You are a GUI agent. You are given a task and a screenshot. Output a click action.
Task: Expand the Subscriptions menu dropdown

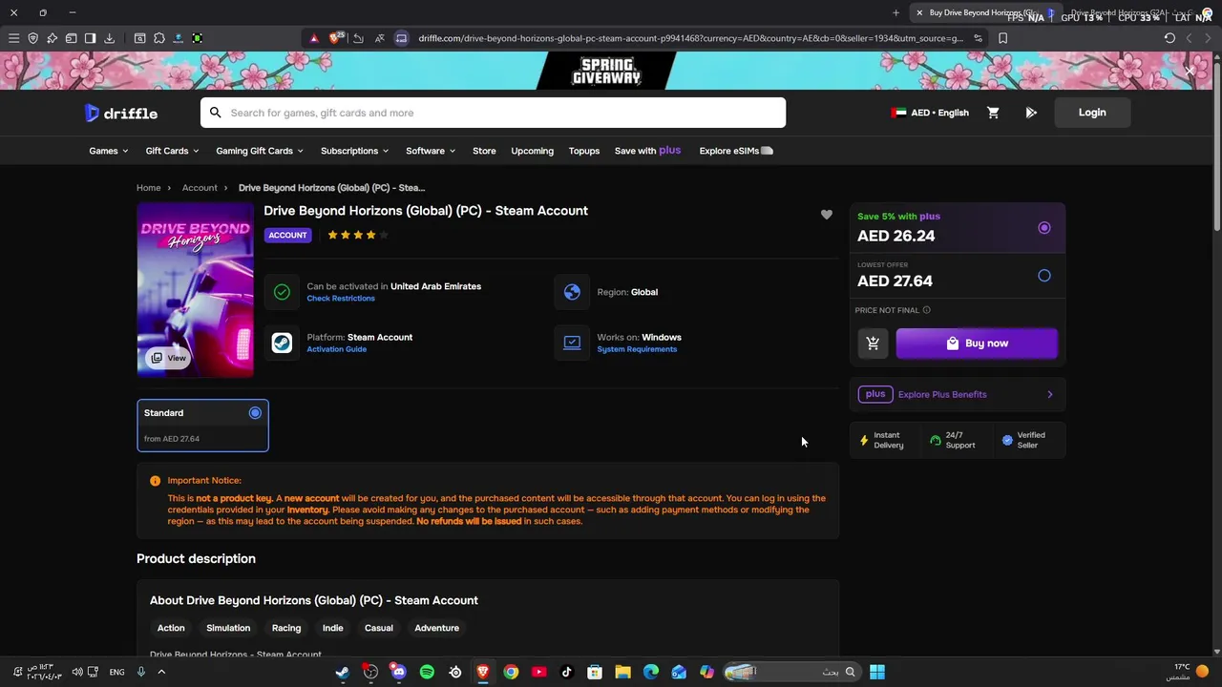(354, 151)
